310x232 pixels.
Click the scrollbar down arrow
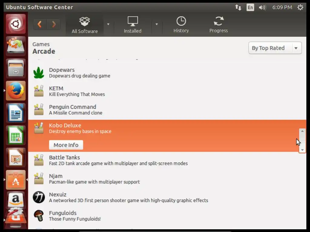coord(302,150)
